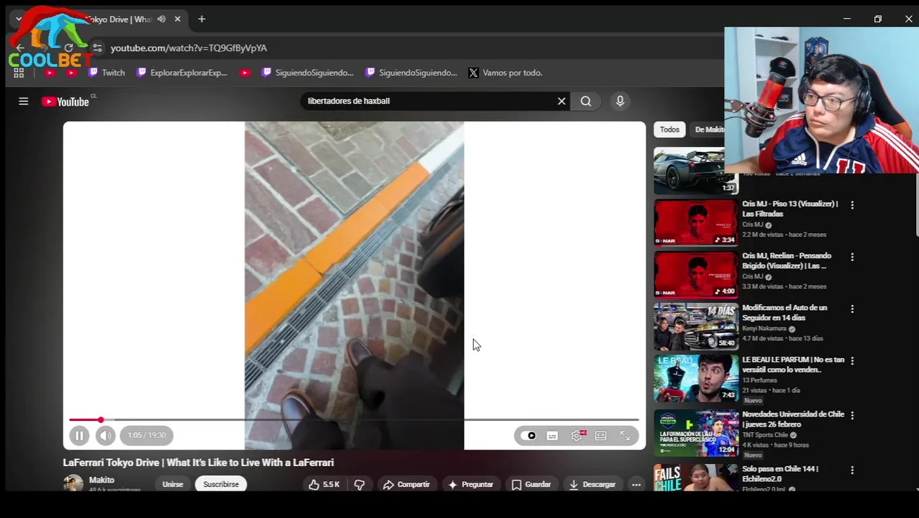The height and width of the screenshot is (518, 919).
Task: Select the De Makito filter chip
Action: click(709, 129)
